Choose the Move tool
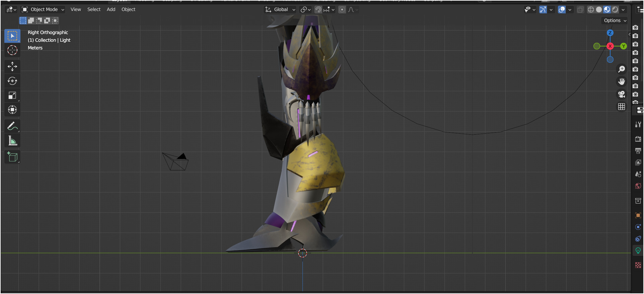Screen dimensions: 644x294 (12, 66)
